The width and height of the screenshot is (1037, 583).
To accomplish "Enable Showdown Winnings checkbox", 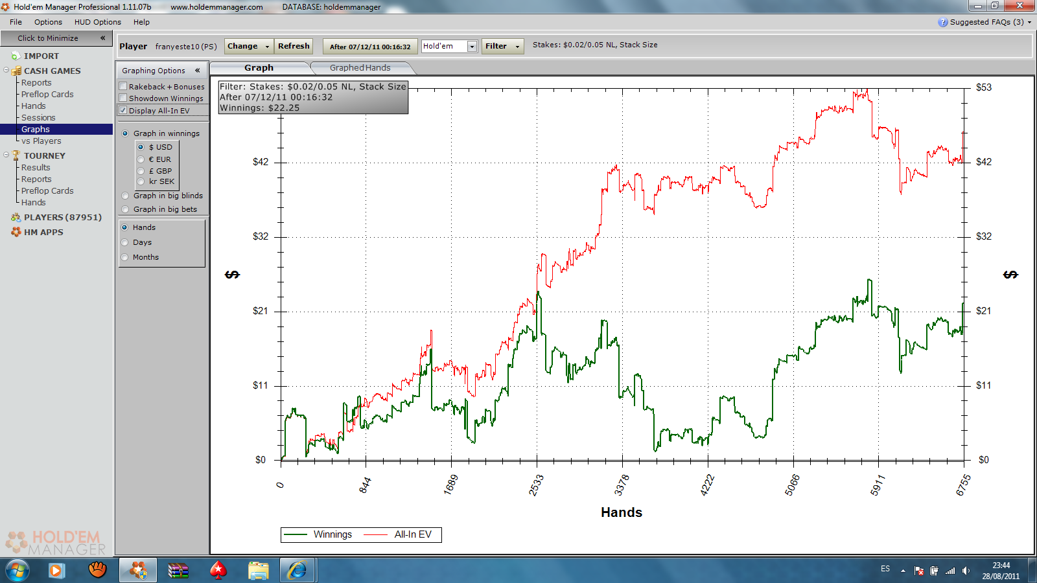I will (x=123, y=98).
